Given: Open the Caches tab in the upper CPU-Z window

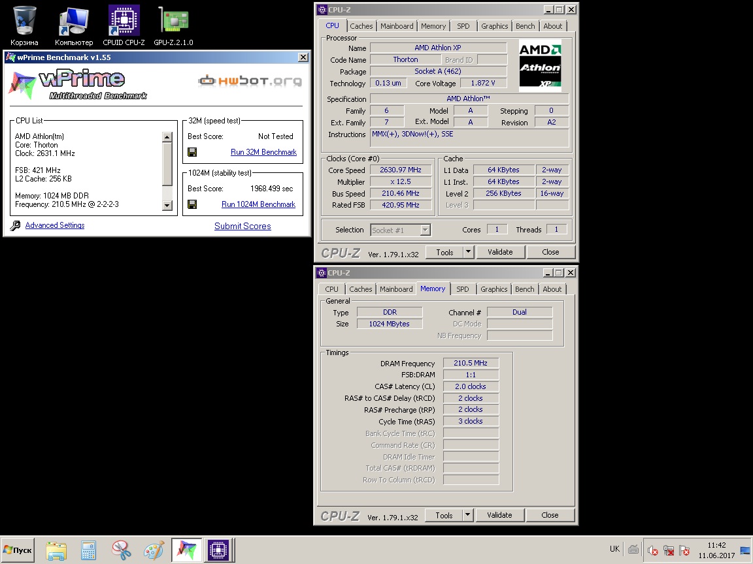Looking at the screenshot, I should tap(361, 26).
